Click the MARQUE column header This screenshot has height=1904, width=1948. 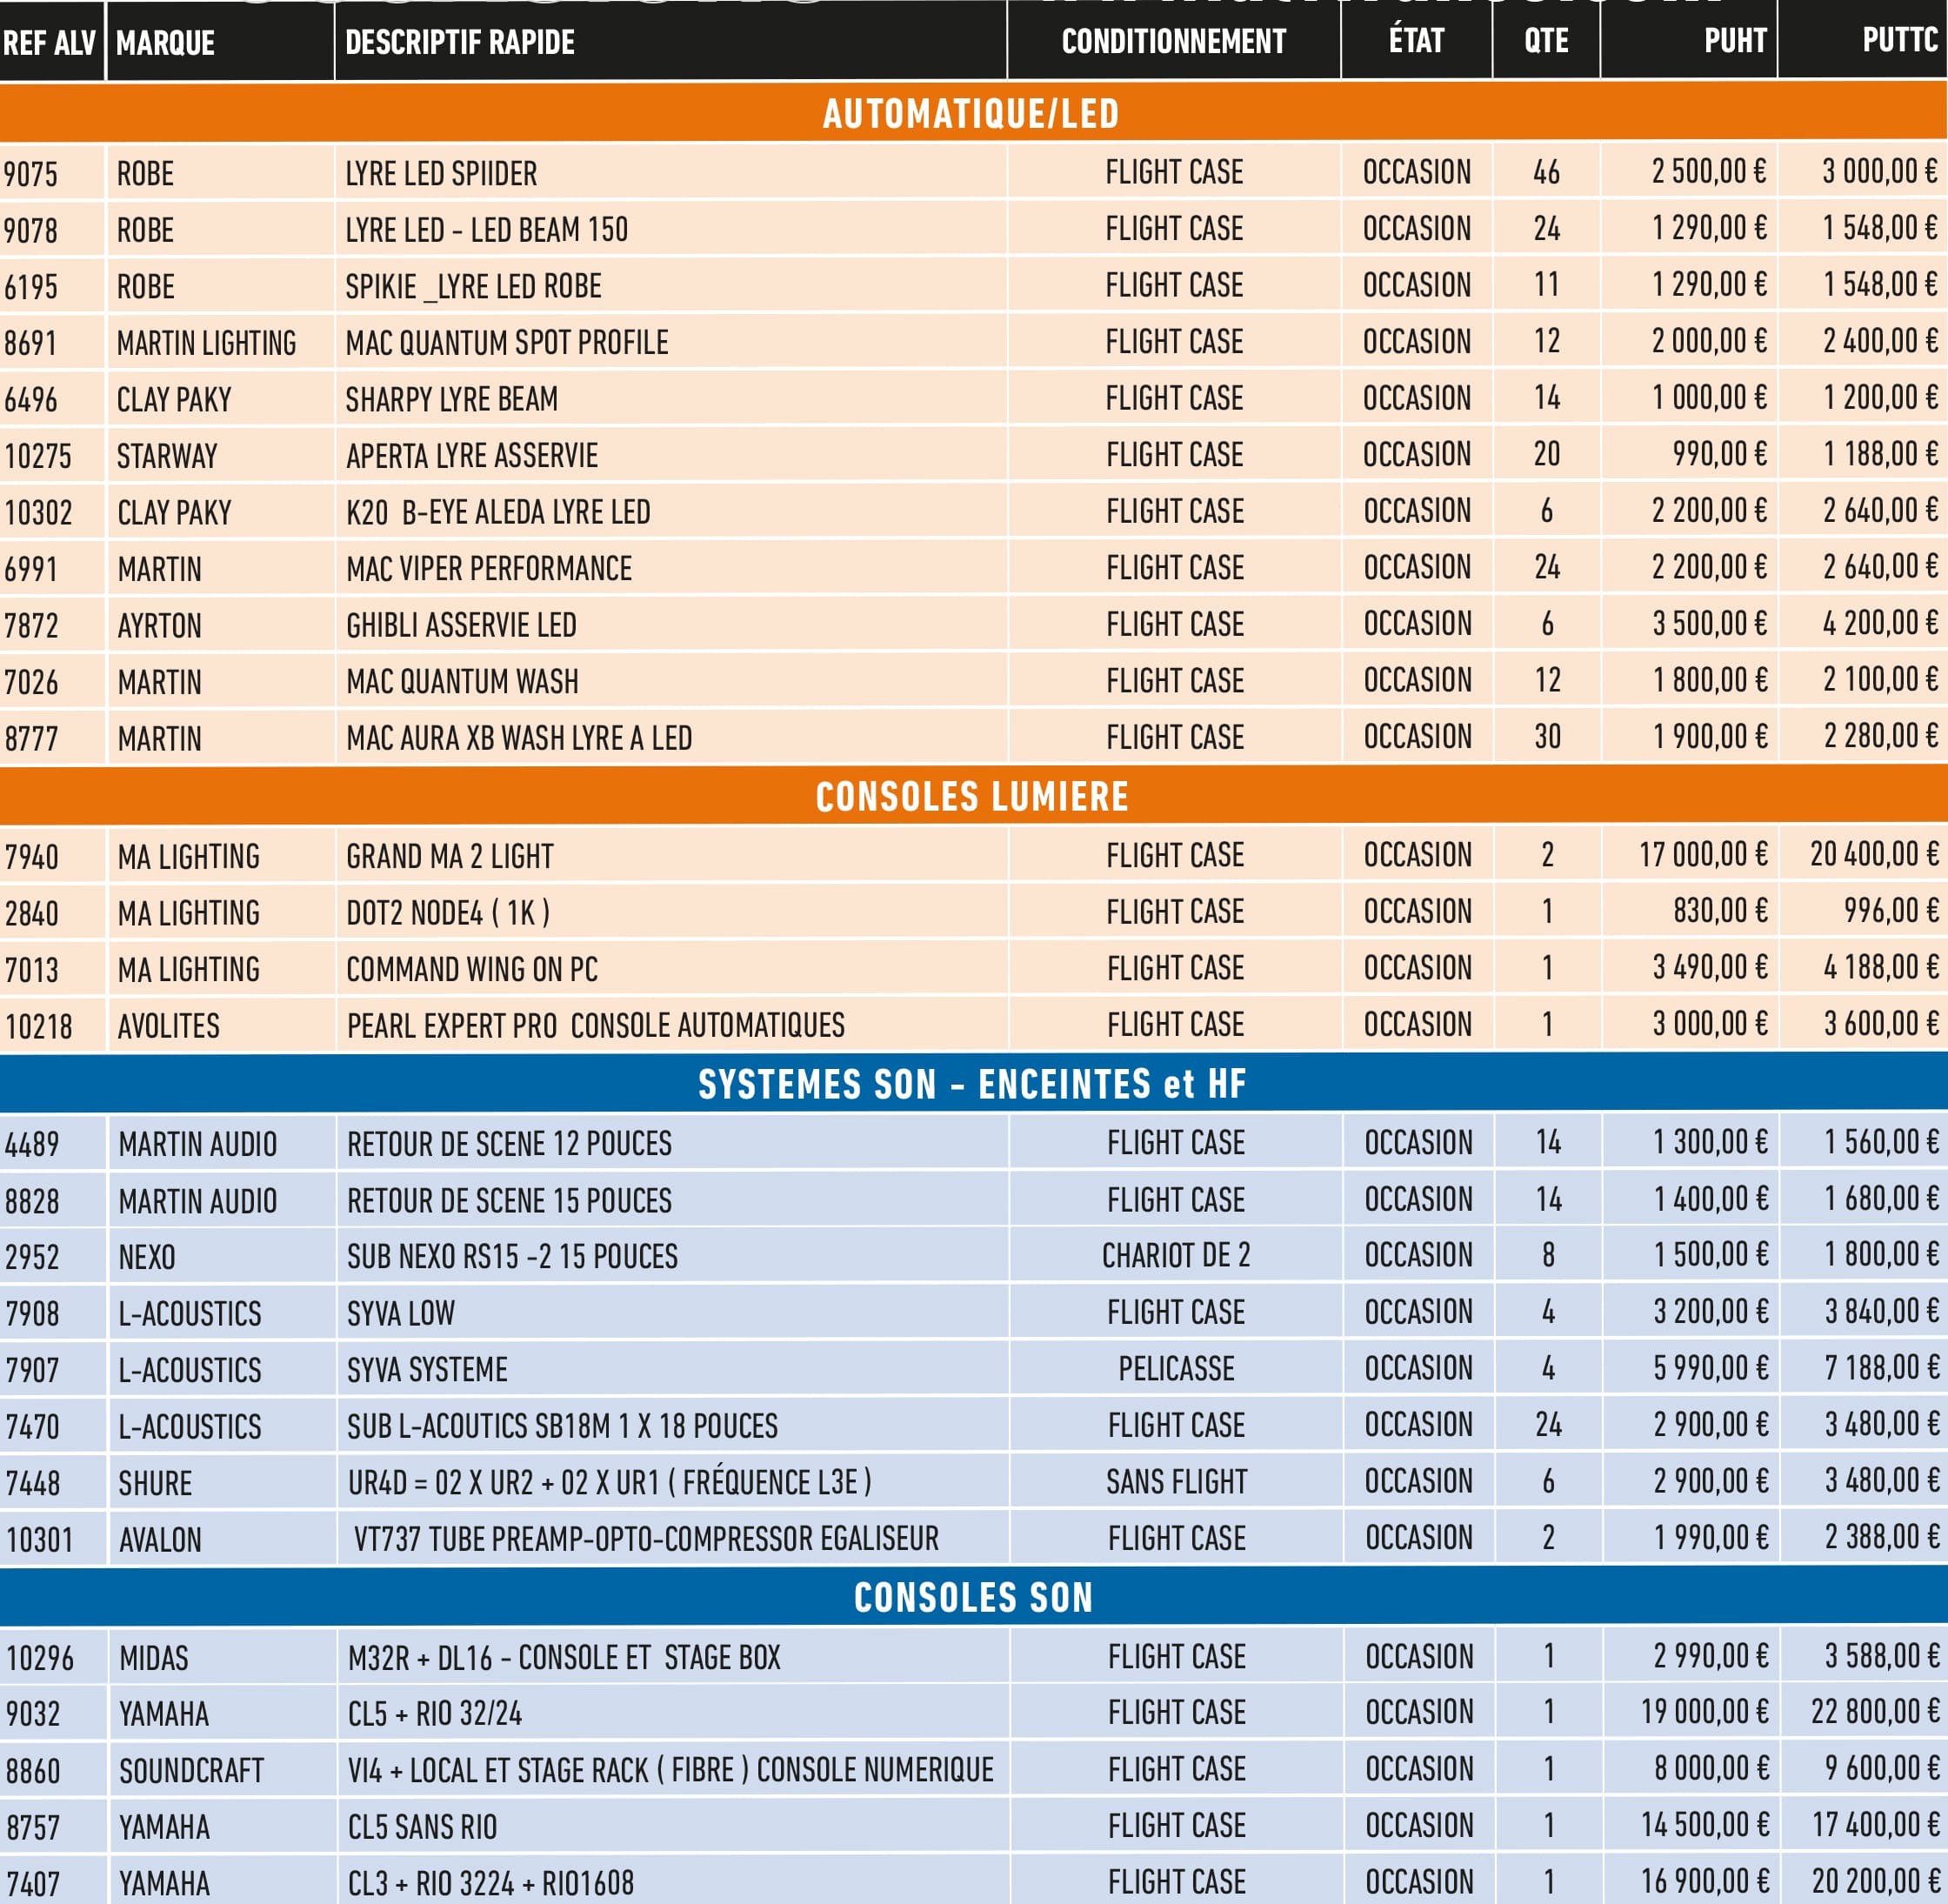[165, 43]
